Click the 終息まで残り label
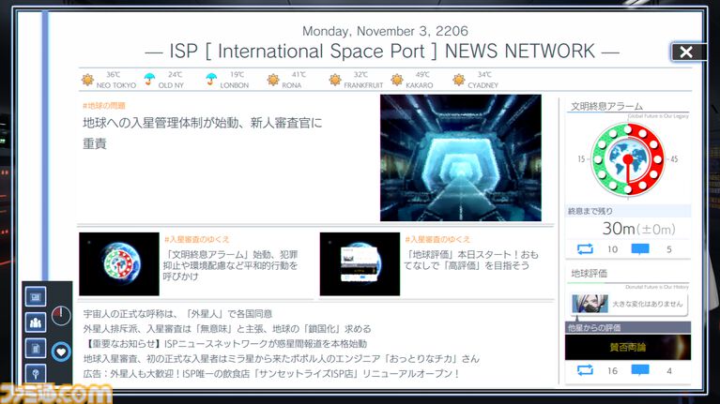The height and width of the screenshot is (404, 720). click(x=590, y=212)
